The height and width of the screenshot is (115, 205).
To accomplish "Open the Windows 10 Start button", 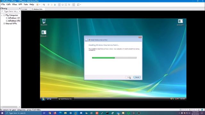I will (x=2, y=113).
